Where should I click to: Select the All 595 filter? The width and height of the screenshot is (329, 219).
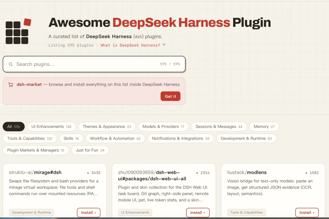[14, 127]
